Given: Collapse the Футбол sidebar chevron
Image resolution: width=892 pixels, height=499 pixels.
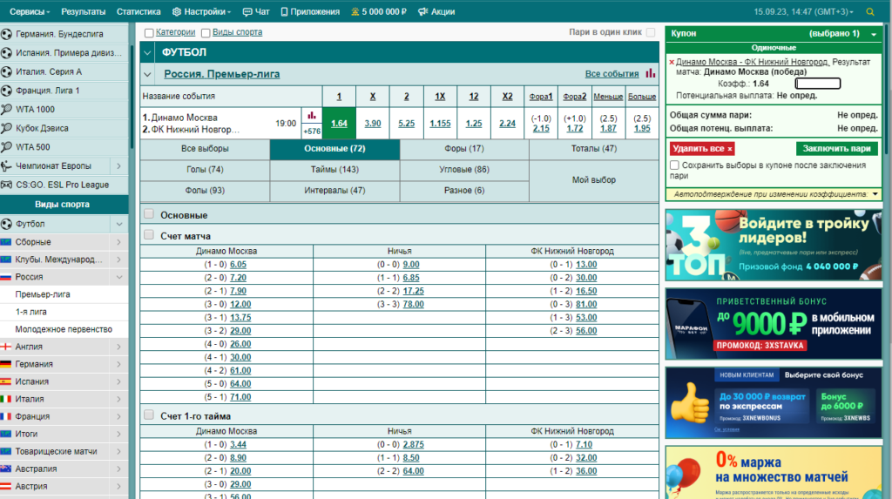Looking at the screenshot, I should [x=118, y=224].
